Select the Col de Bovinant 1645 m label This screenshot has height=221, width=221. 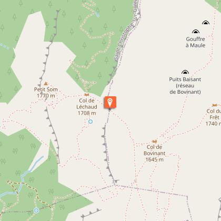(155, 153)
